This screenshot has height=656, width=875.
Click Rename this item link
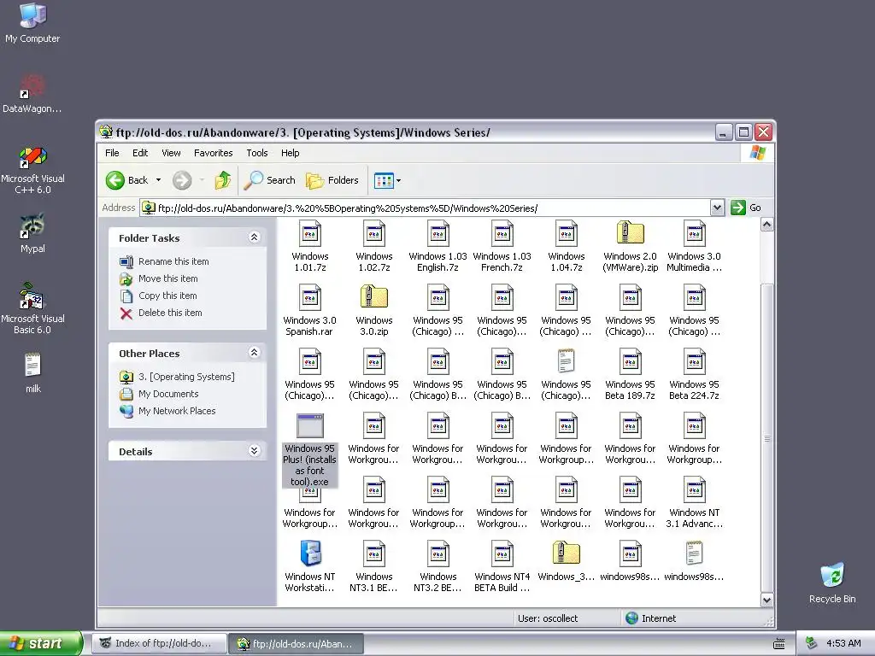pos(173,261)
